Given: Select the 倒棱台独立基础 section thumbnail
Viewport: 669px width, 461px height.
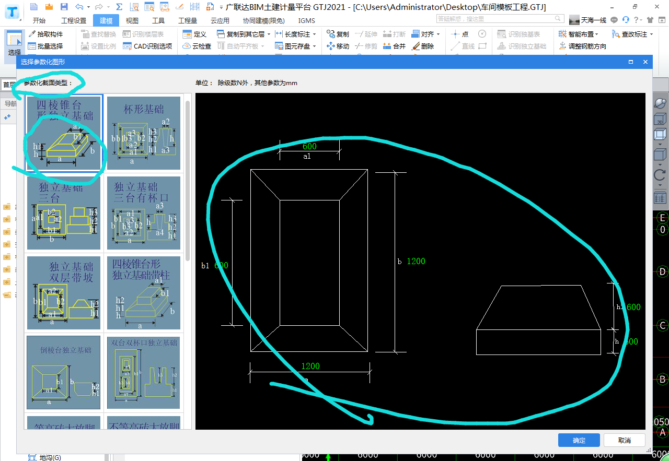Looking at the screenshot, I should (x=63, y=372).
